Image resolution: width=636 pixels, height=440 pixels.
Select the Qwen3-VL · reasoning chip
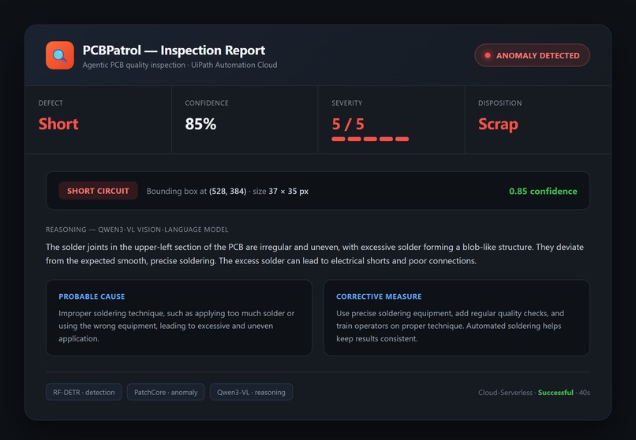pos(251,392)
